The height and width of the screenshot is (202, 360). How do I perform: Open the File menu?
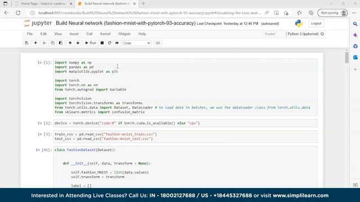30,34
